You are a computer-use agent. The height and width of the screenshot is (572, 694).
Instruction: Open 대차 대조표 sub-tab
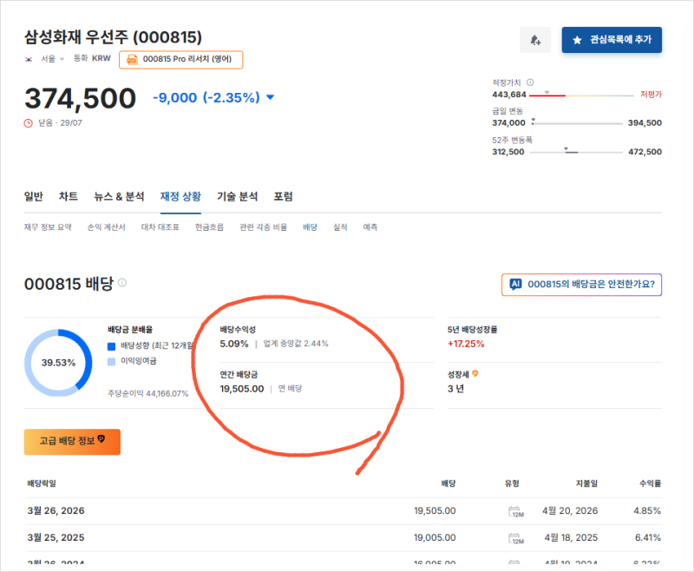click(160, 227)
